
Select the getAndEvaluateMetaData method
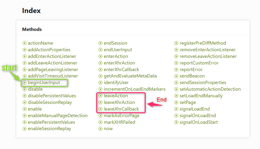pos(130,76)
